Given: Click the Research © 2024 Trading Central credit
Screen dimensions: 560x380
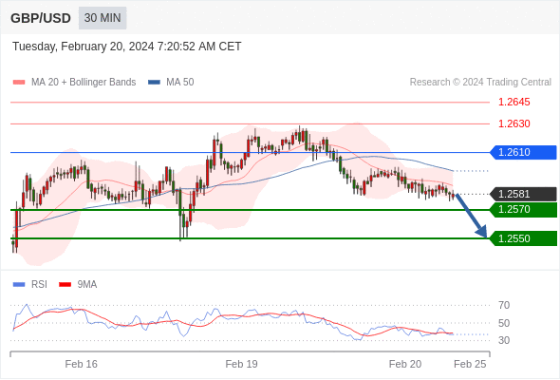Looking at the screenshot, I should pos(480,83).
